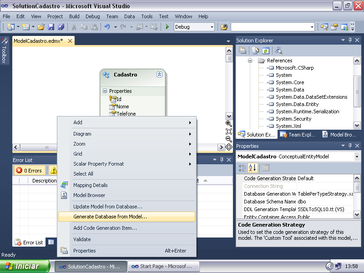Click the Find text input field

tap(270, 27)
